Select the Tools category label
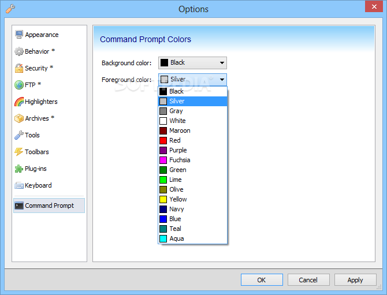The image size is (387, 295). click(x=32, y=135)
